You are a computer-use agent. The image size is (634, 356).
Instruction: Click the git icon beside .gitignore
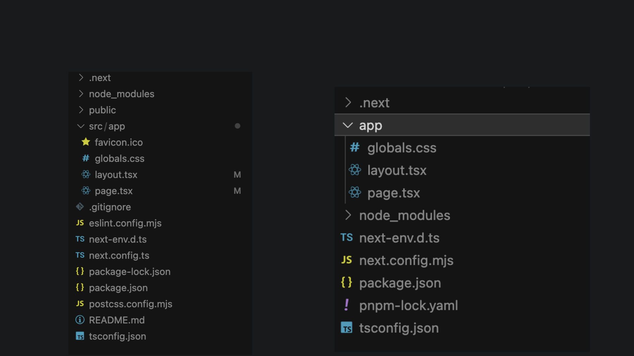80,207
